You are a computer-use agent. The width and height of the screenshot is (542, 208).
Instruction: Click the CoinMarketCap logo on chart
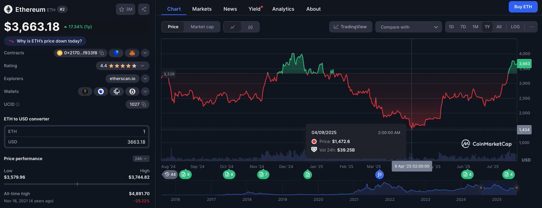pyautogui.click(x=486, y=143)
